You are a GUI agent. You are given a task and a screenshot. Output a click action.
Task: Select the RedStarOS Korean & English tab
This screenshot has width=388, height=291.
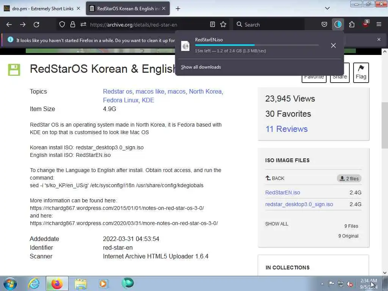(128, 9)
